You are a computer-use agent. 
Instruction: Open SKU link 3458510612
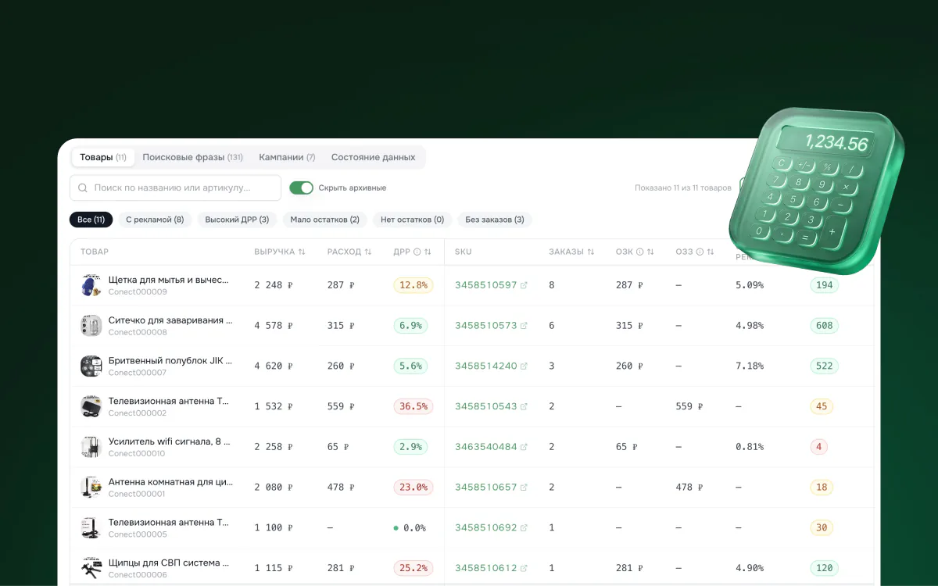click(485, 568)
